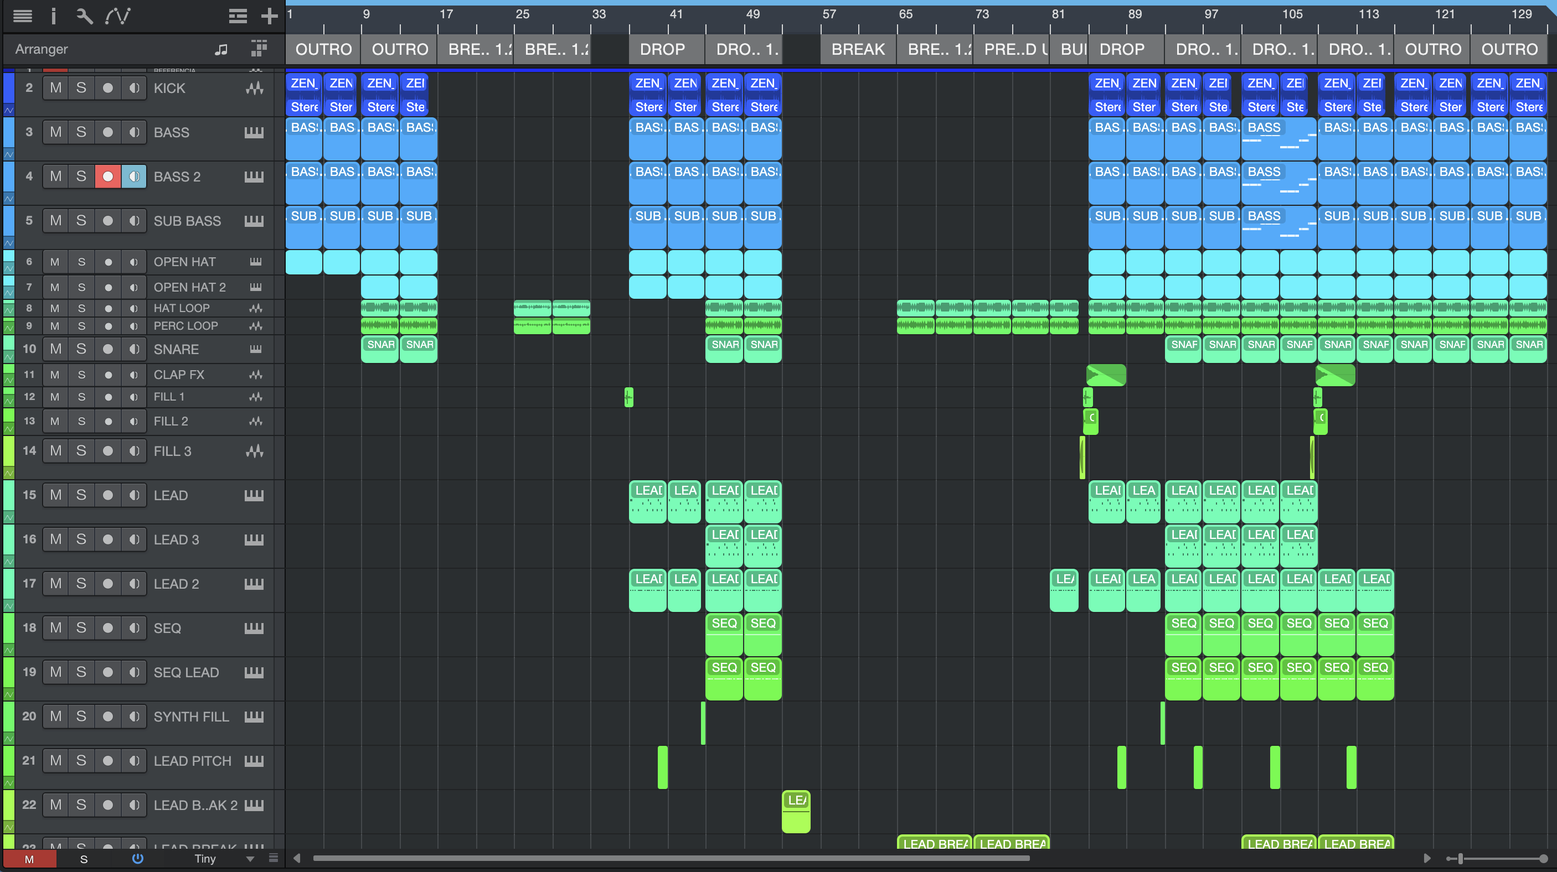
Task: Click the LEAD PITCH instrument keyboard icon
Action: pos(254,761)
